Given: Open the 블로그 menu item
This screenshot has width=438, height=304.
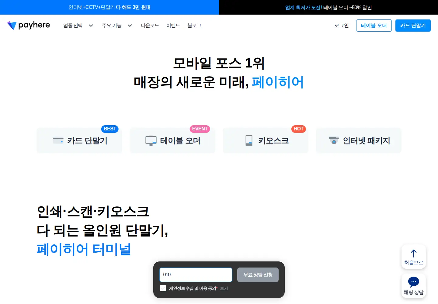Looking at the screenshot, I should coord(194,26).
